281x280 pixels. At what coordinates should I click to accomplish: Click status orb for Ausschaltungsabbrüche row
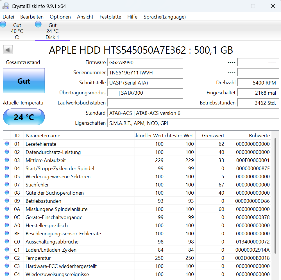(x=7, y=242)
